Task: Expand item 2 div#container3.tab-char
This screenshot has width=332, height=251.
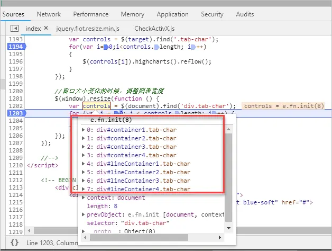Action: [x=84, y=147]
